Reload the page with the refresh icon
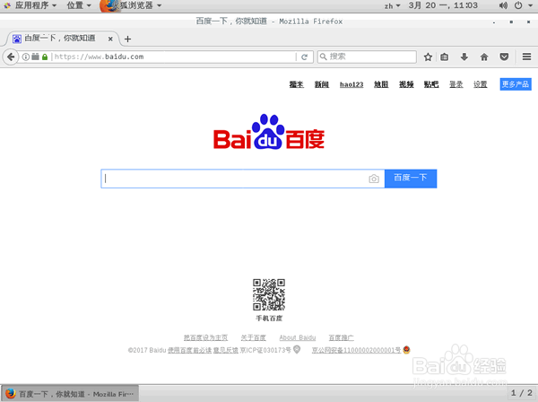The height and width of the screenshot is (402, 538). (x=304, y=57)
